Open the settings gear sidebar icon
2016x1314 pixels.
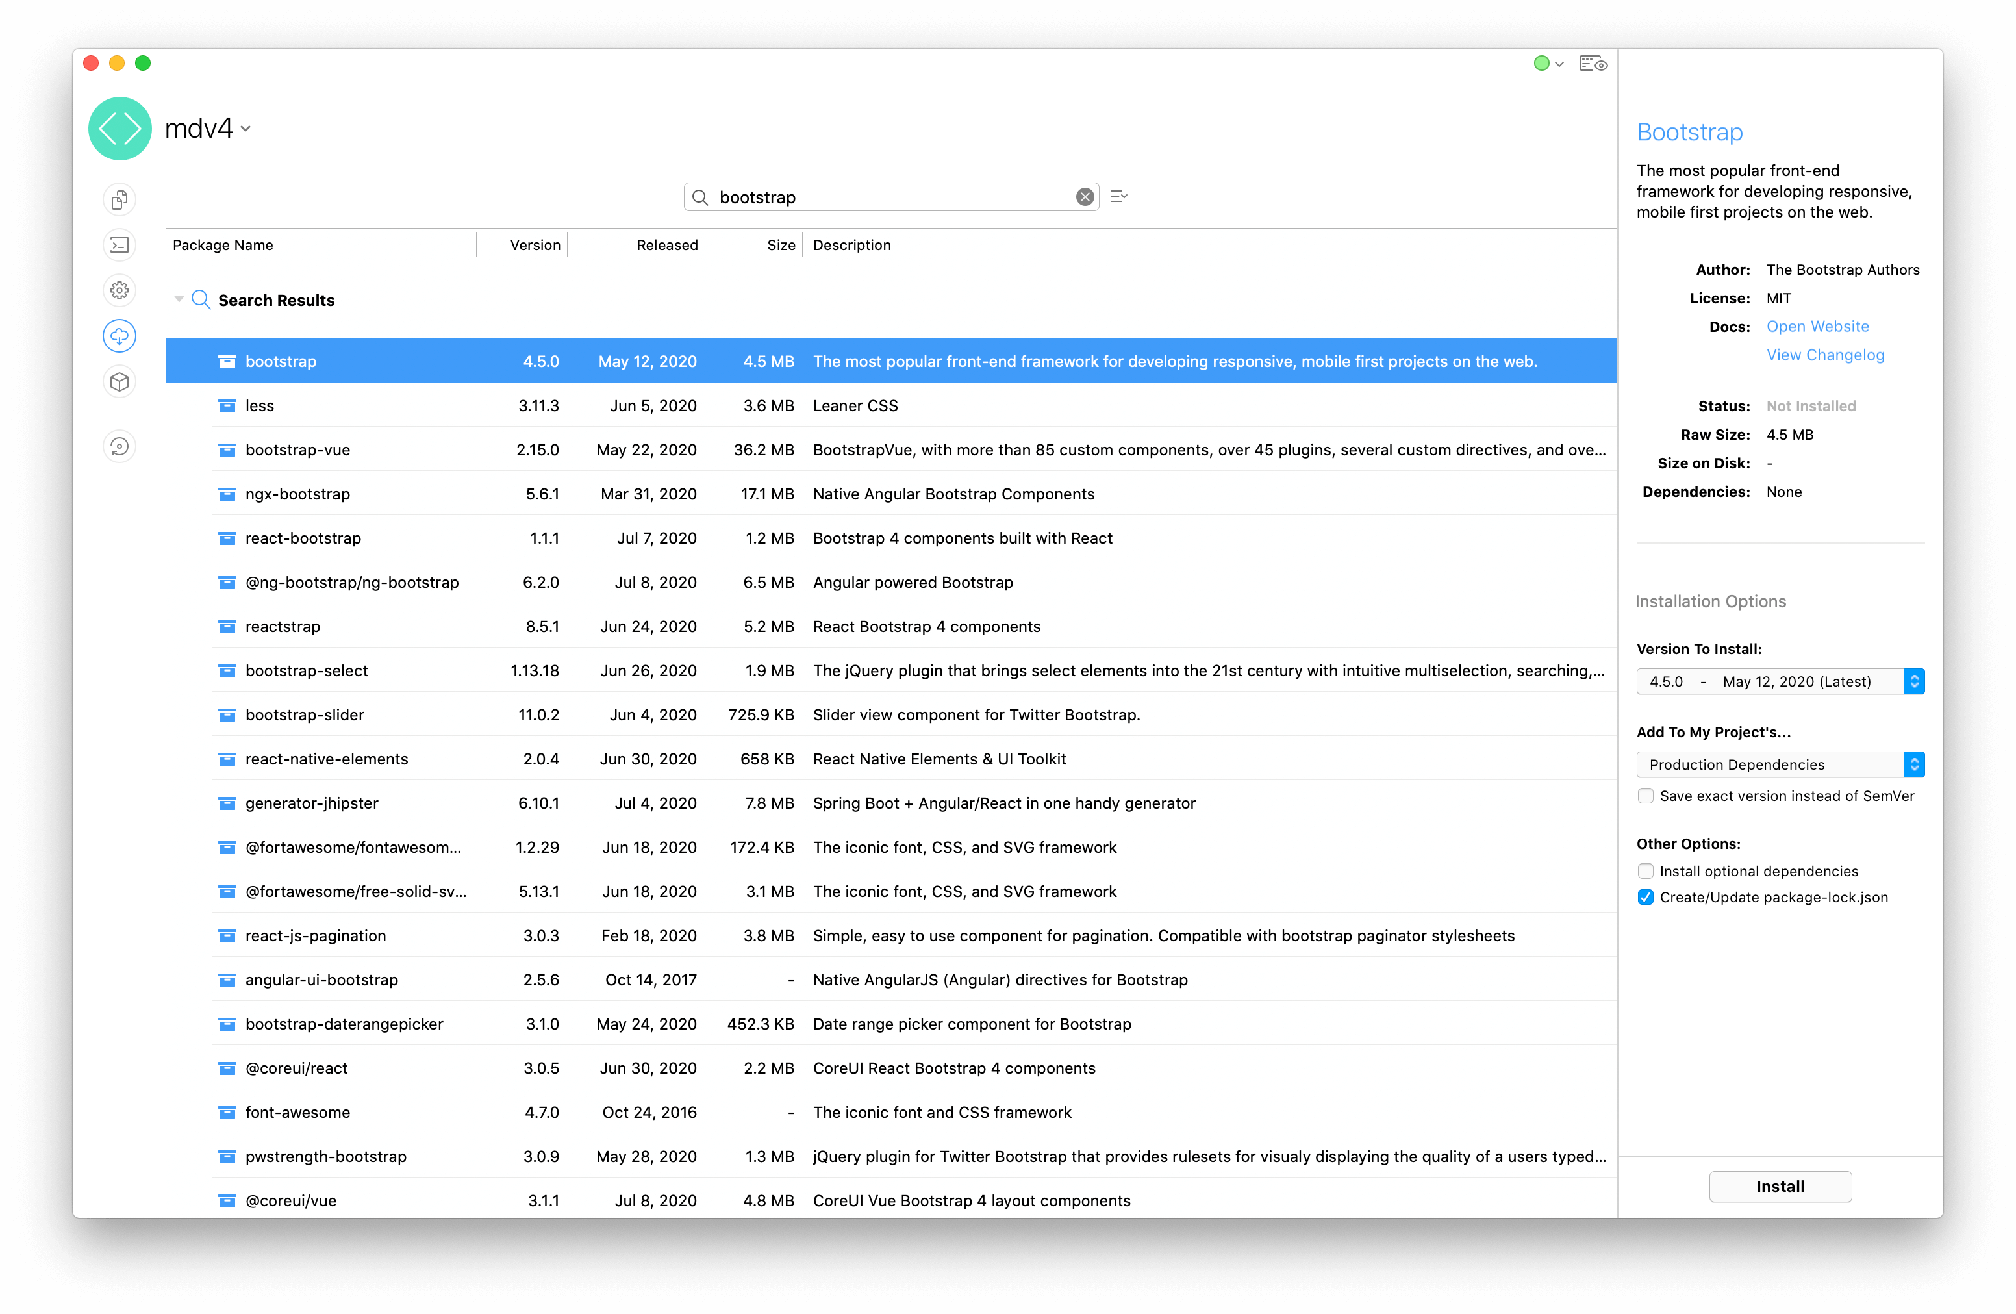tap(120, 290)
